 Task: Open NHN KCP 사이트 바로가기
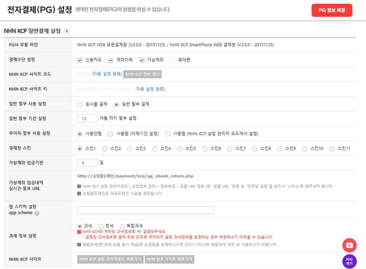click(169, 259)
